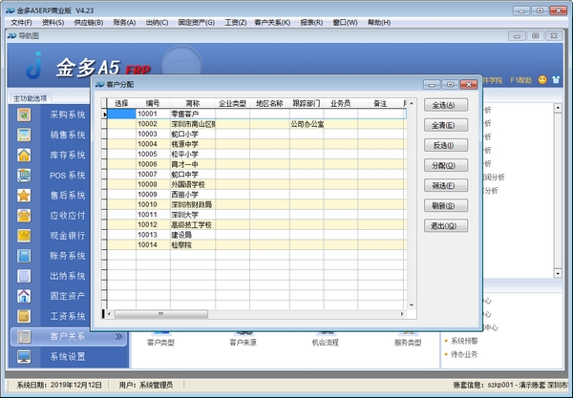Open the 客户关系 phone icon
573x398 pixels.
point(24,336)
